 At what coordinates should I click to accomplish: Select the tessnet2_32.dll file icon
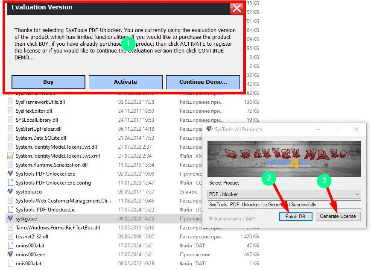[11, 237]
